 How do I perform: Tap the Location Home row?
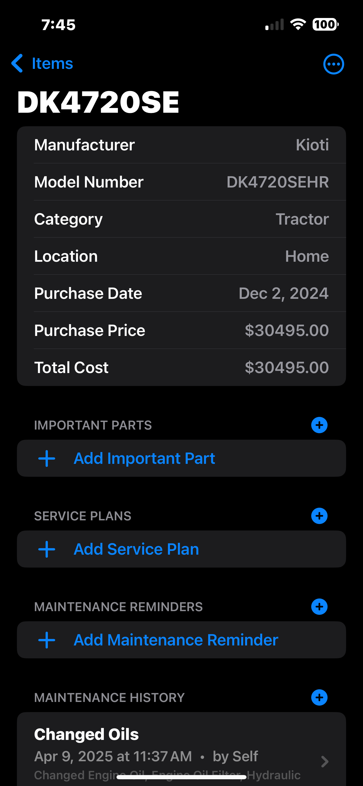click(181, 256)
